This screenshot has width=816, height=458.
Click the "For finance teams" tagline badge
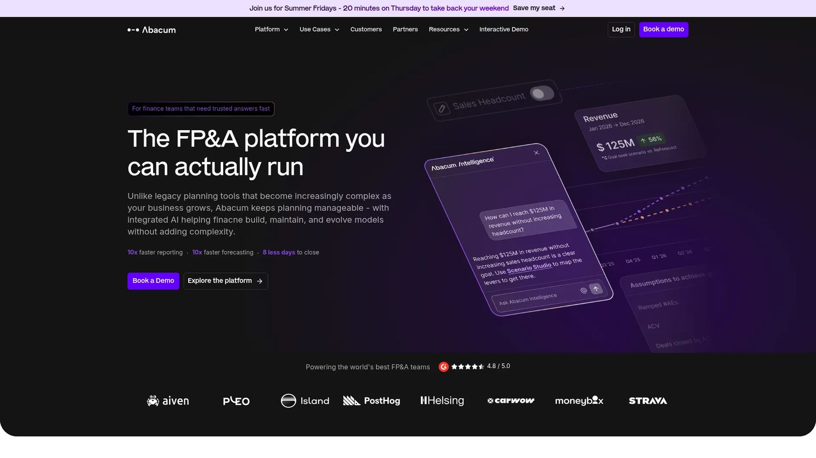click(x=201, y=109)
